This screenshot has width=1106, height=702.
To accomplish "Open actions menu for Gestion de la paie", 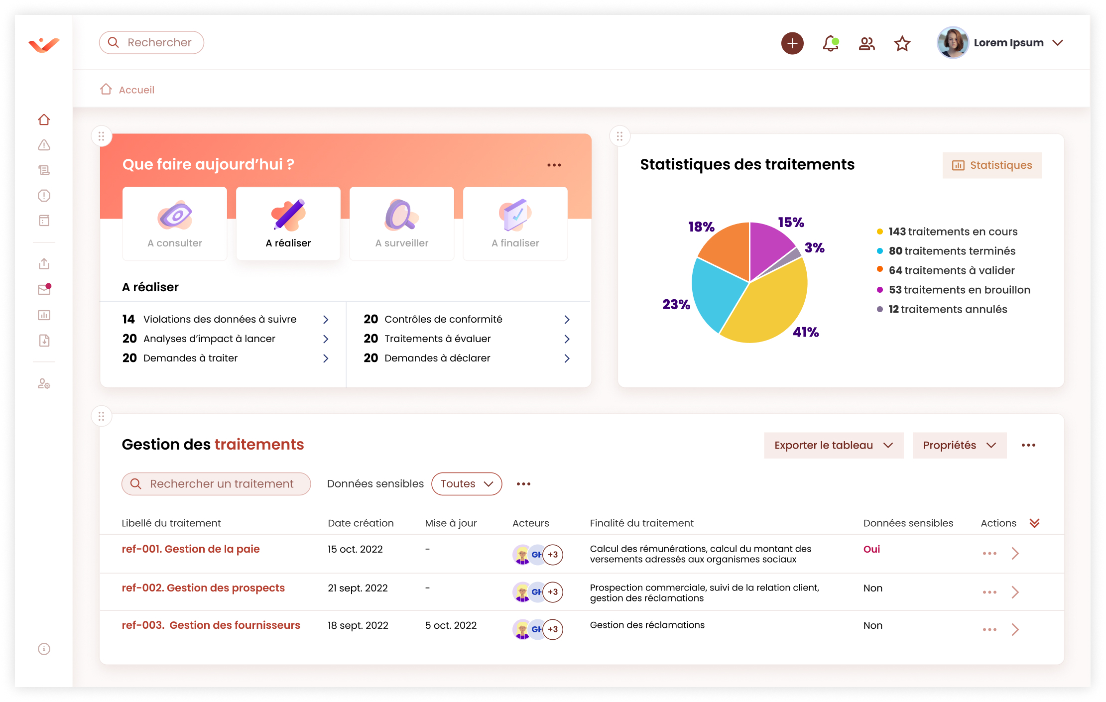I will pyautogui.click(x=989, y=554).
